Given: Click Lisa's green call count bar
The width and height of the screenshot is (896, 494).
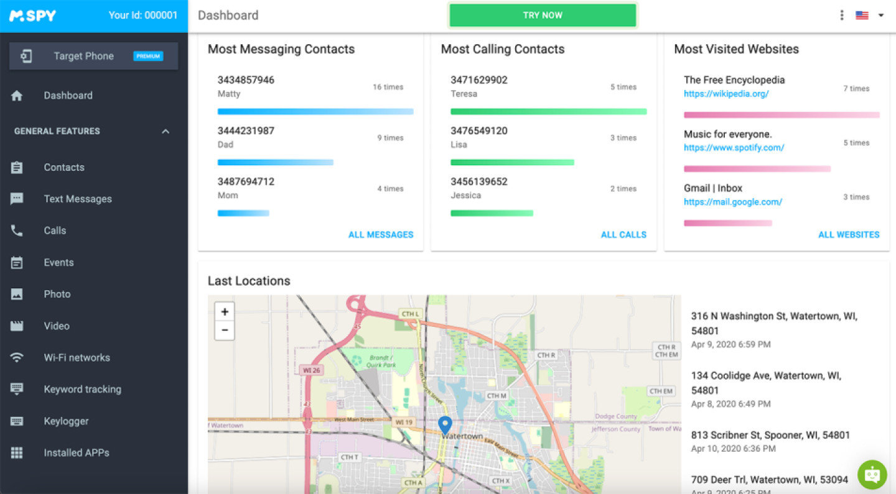Looking at the screenshot, I should point(513,163).
